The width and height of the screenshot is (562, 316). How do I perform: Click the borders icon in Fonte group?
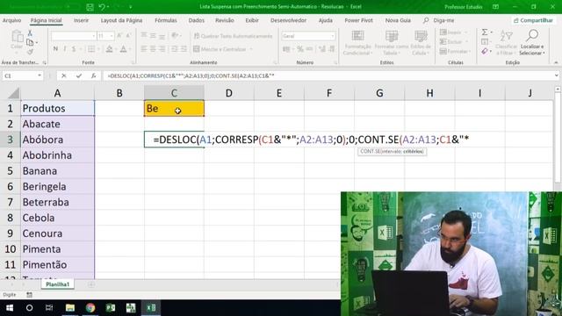pyautogui.click(x=91, y=49)
